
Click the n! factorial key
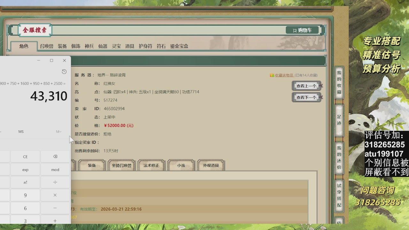pyautogui.click(x=25, y=182)
